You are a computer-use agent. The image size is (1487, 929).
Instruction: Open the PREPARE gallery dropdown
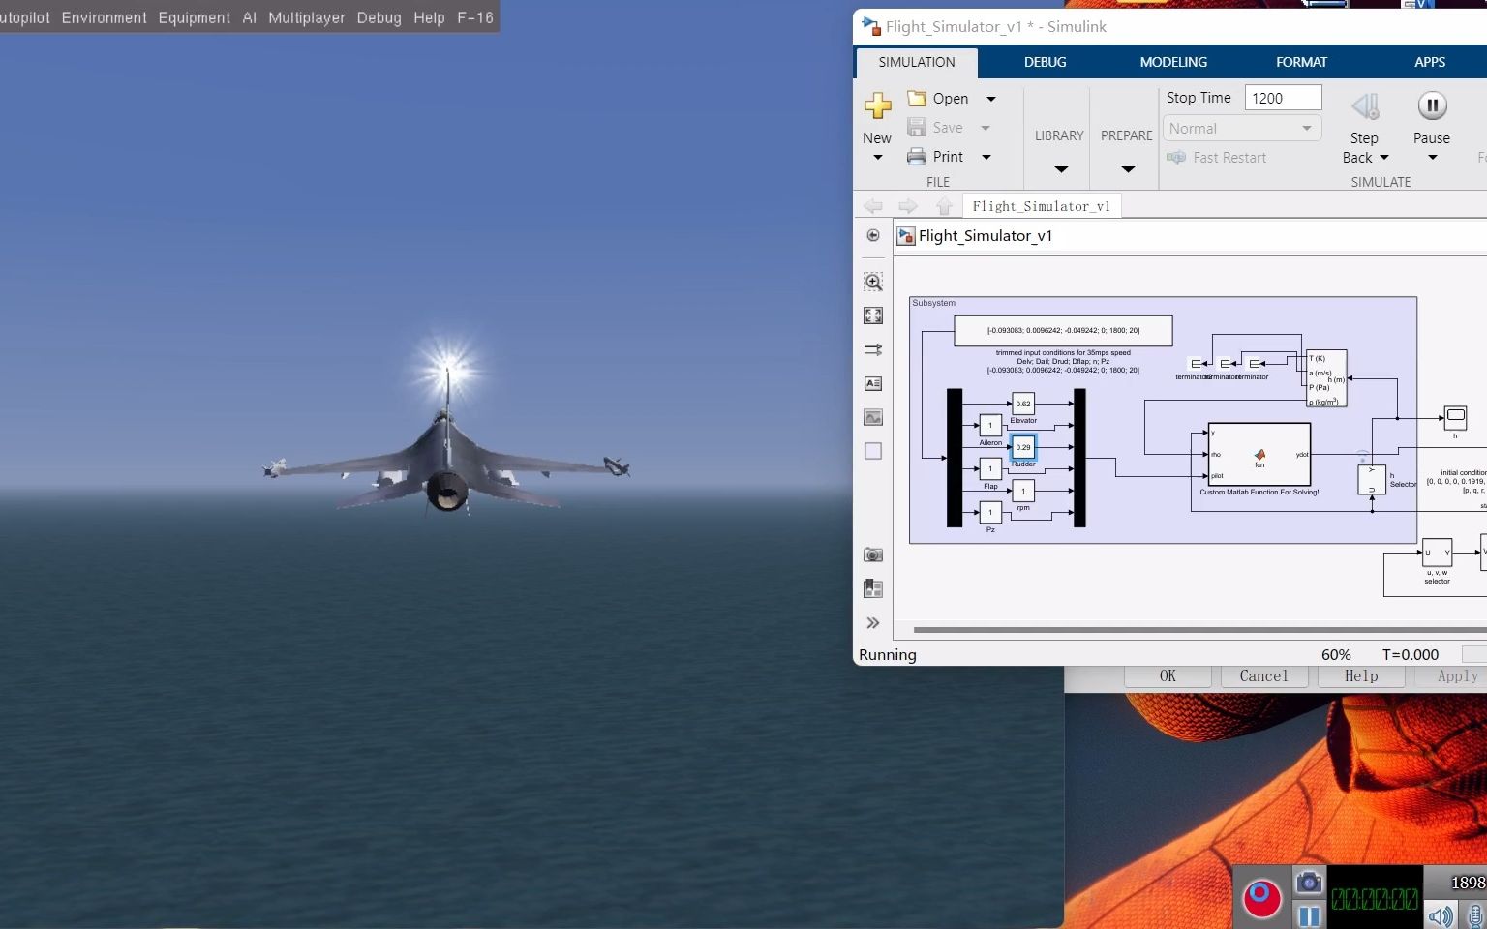pos(1128,169)
